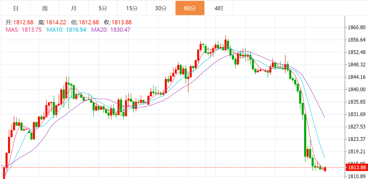Select the 高 high price value

pyautogui.click(x=56, y=23)
